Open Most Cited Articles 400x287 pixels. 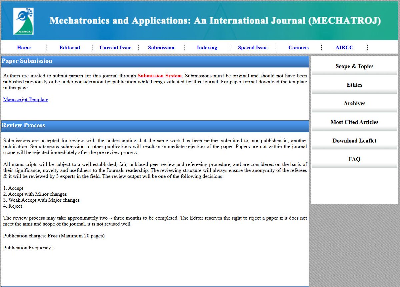(354, 122)
